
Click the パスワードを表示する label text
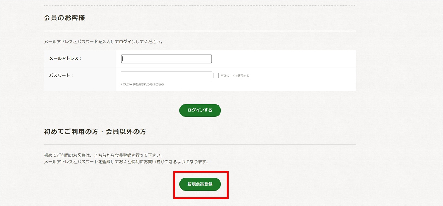coord(235,76)
